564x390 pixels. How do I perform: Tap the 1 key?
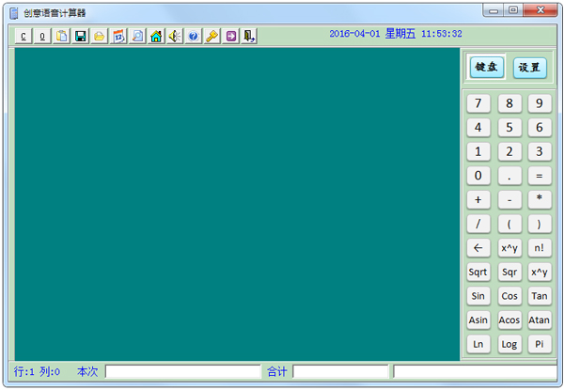478,151
